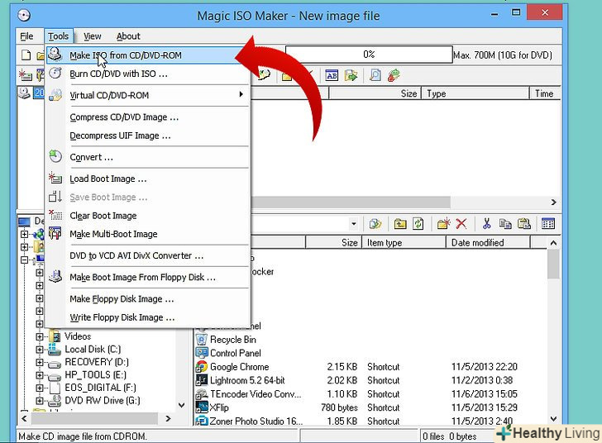Click the scissors cut icon
This screenshot has width=602, height=443.
[487, 224]
